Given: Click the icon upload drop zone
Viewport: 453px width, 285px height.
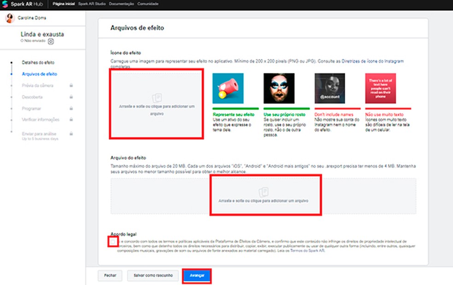Looking at the screenshot, I should pyautogui.click(x=157, y=104).
